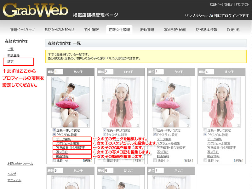Open 一覧 in the sidebar
This screenshot has width=252, height=189.
tap(10, 49)
